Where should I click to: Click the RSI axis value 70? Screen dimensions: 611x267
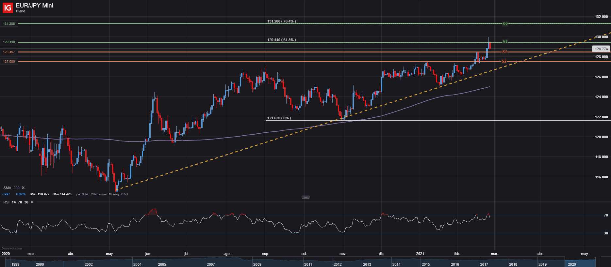606,215
